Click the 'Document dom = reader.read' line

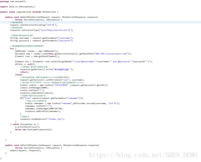click(73, 54)
